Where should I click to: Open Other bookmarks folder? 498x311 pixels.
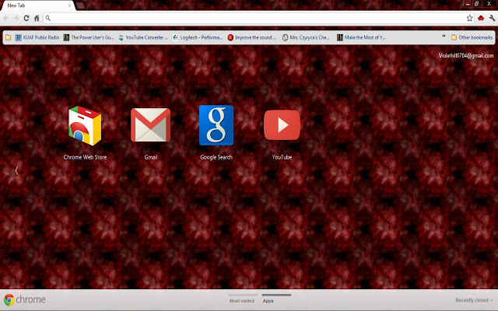(x=472, y=37)
